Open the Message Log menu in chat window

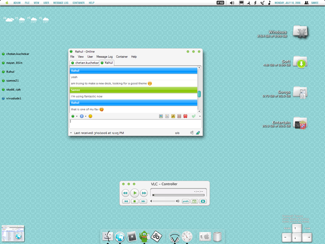point(105,56)
